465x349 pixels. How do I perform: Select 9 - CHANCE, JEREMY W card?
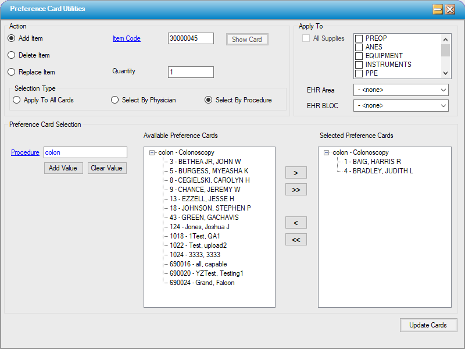205,190
